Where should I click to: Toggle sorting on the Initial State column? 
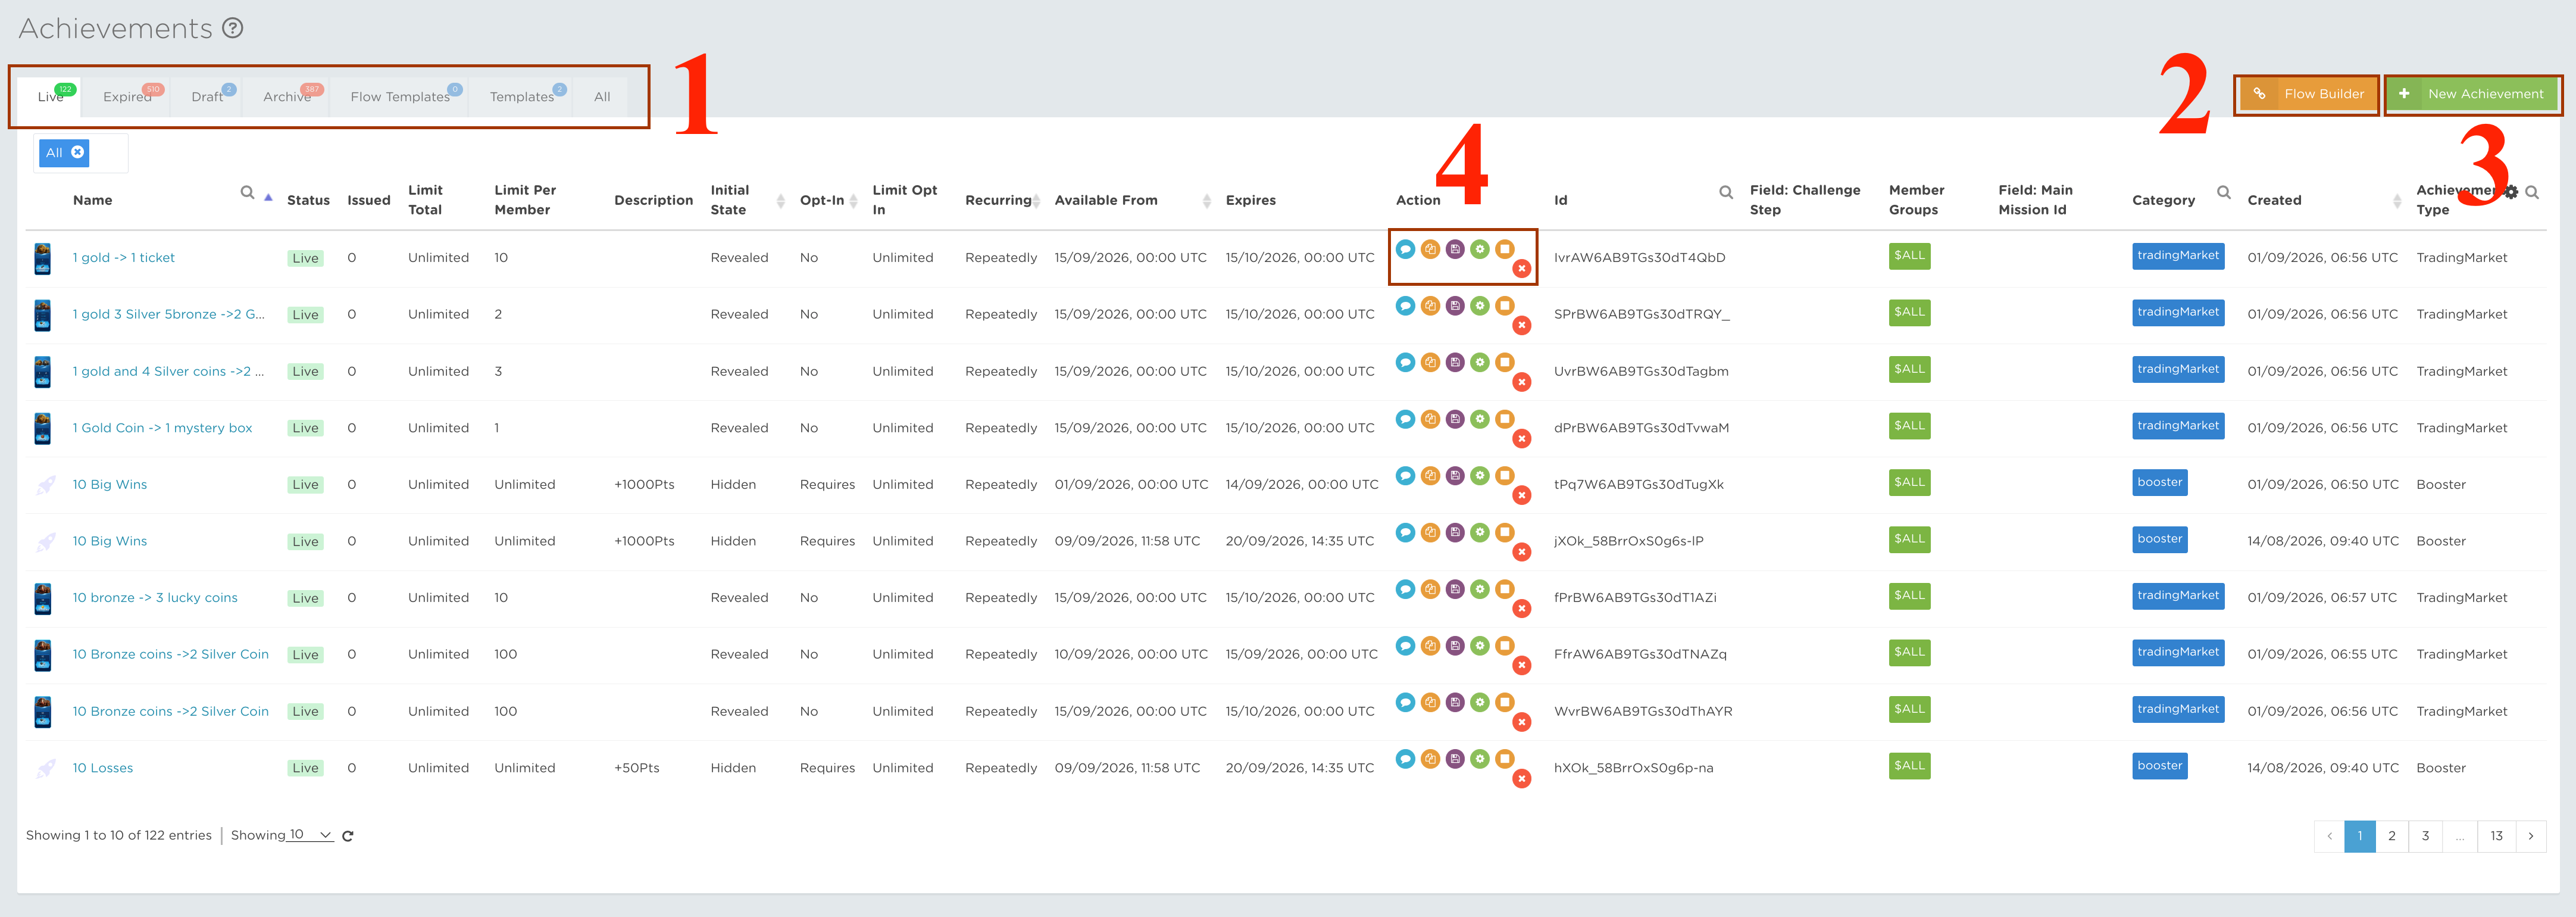tap(780, 201)
